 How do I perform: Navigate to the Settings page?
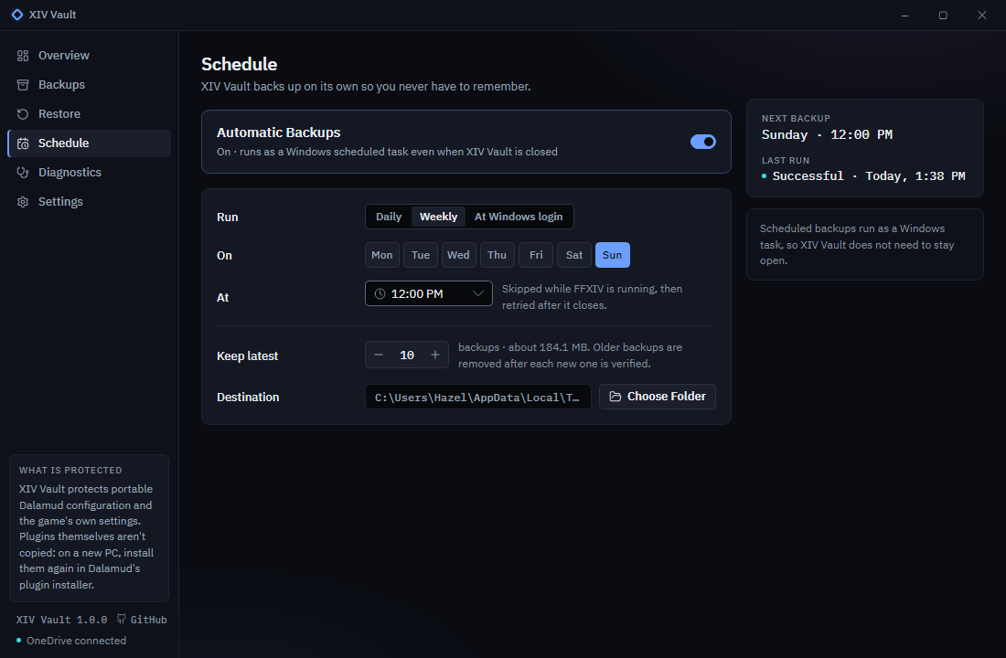[x=90, y=202]
